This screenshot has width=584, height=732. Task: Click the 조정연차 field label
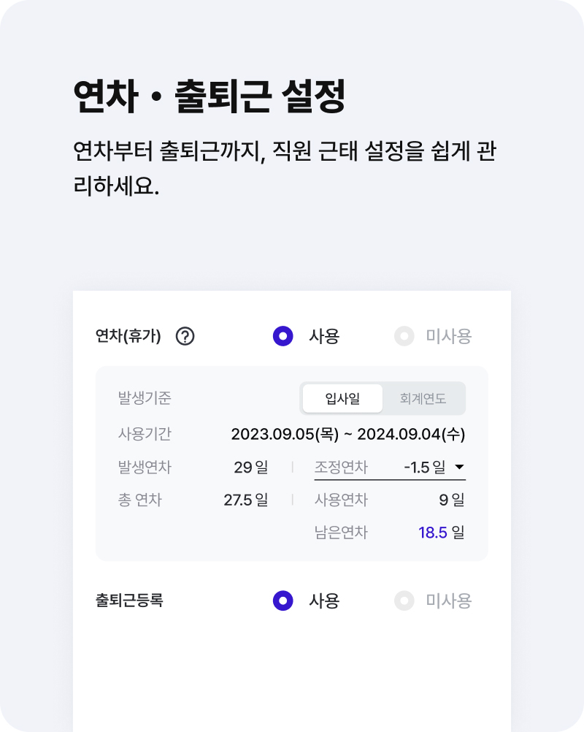pos(341,467)
